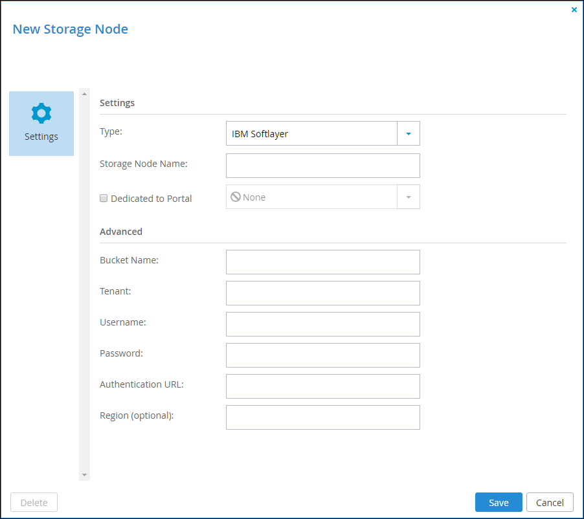Click the Storage Node Name field
The image size is (584, 519).
pyautogui.click(x=323, y=166)
